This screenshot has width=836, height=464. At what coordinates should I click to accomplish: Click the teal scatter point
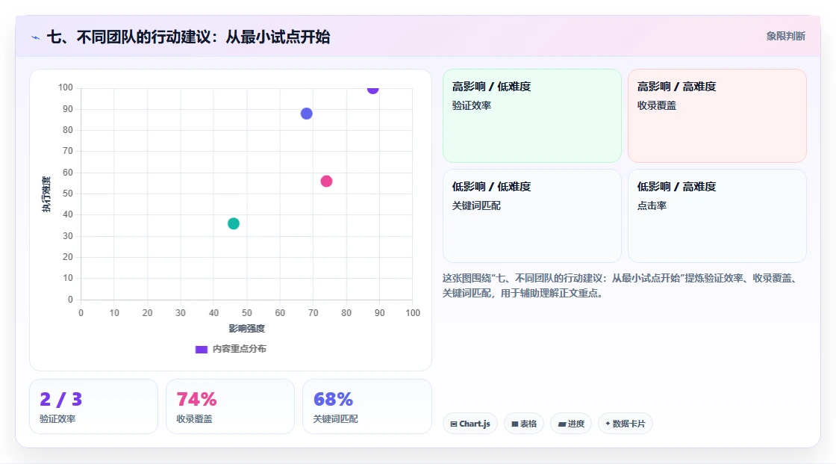[234, 223]
